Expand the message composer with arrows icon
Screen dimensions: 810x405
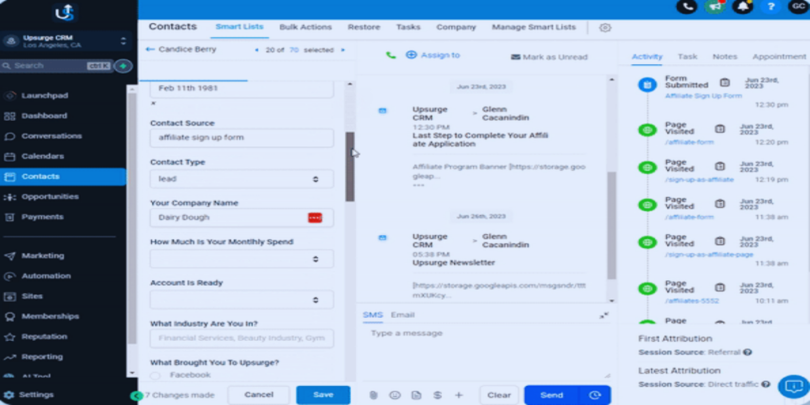coord(604,315)
